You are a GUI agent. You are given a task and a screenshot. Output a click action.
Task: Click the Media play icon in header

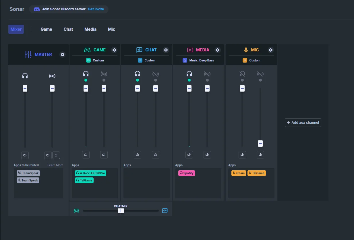190,50
